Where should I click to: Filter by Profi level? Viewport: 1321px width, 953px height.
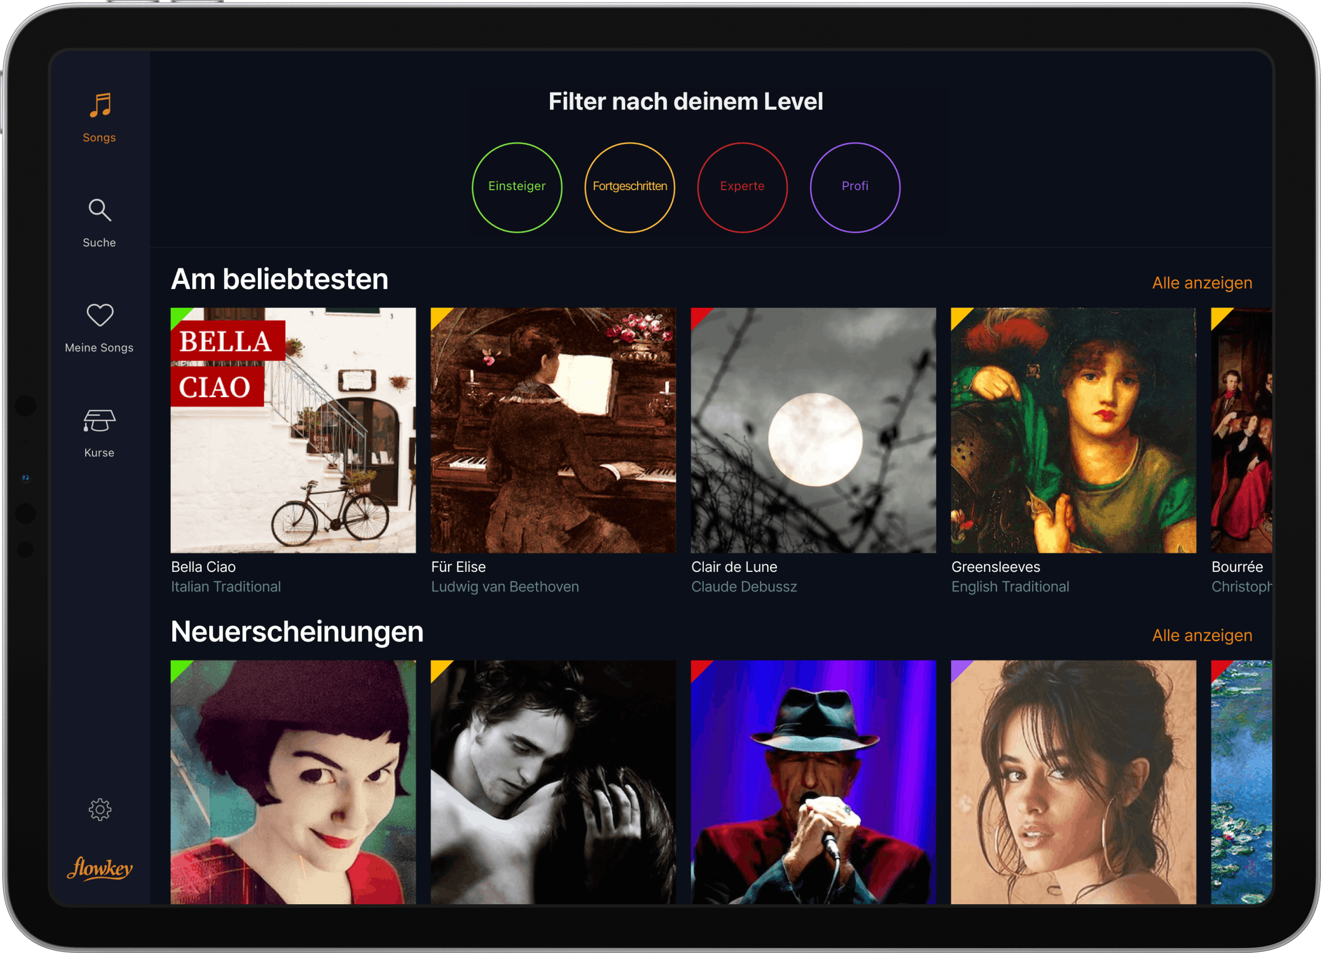(x=855, y=187)
